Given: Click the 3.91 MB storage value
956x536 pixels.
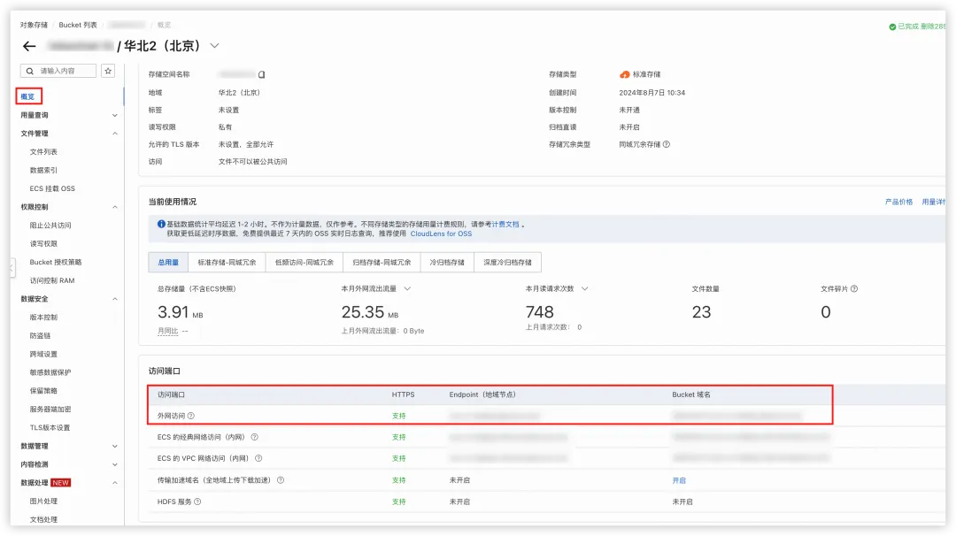Looking at the screenshot, I should (x=180, y=312).
